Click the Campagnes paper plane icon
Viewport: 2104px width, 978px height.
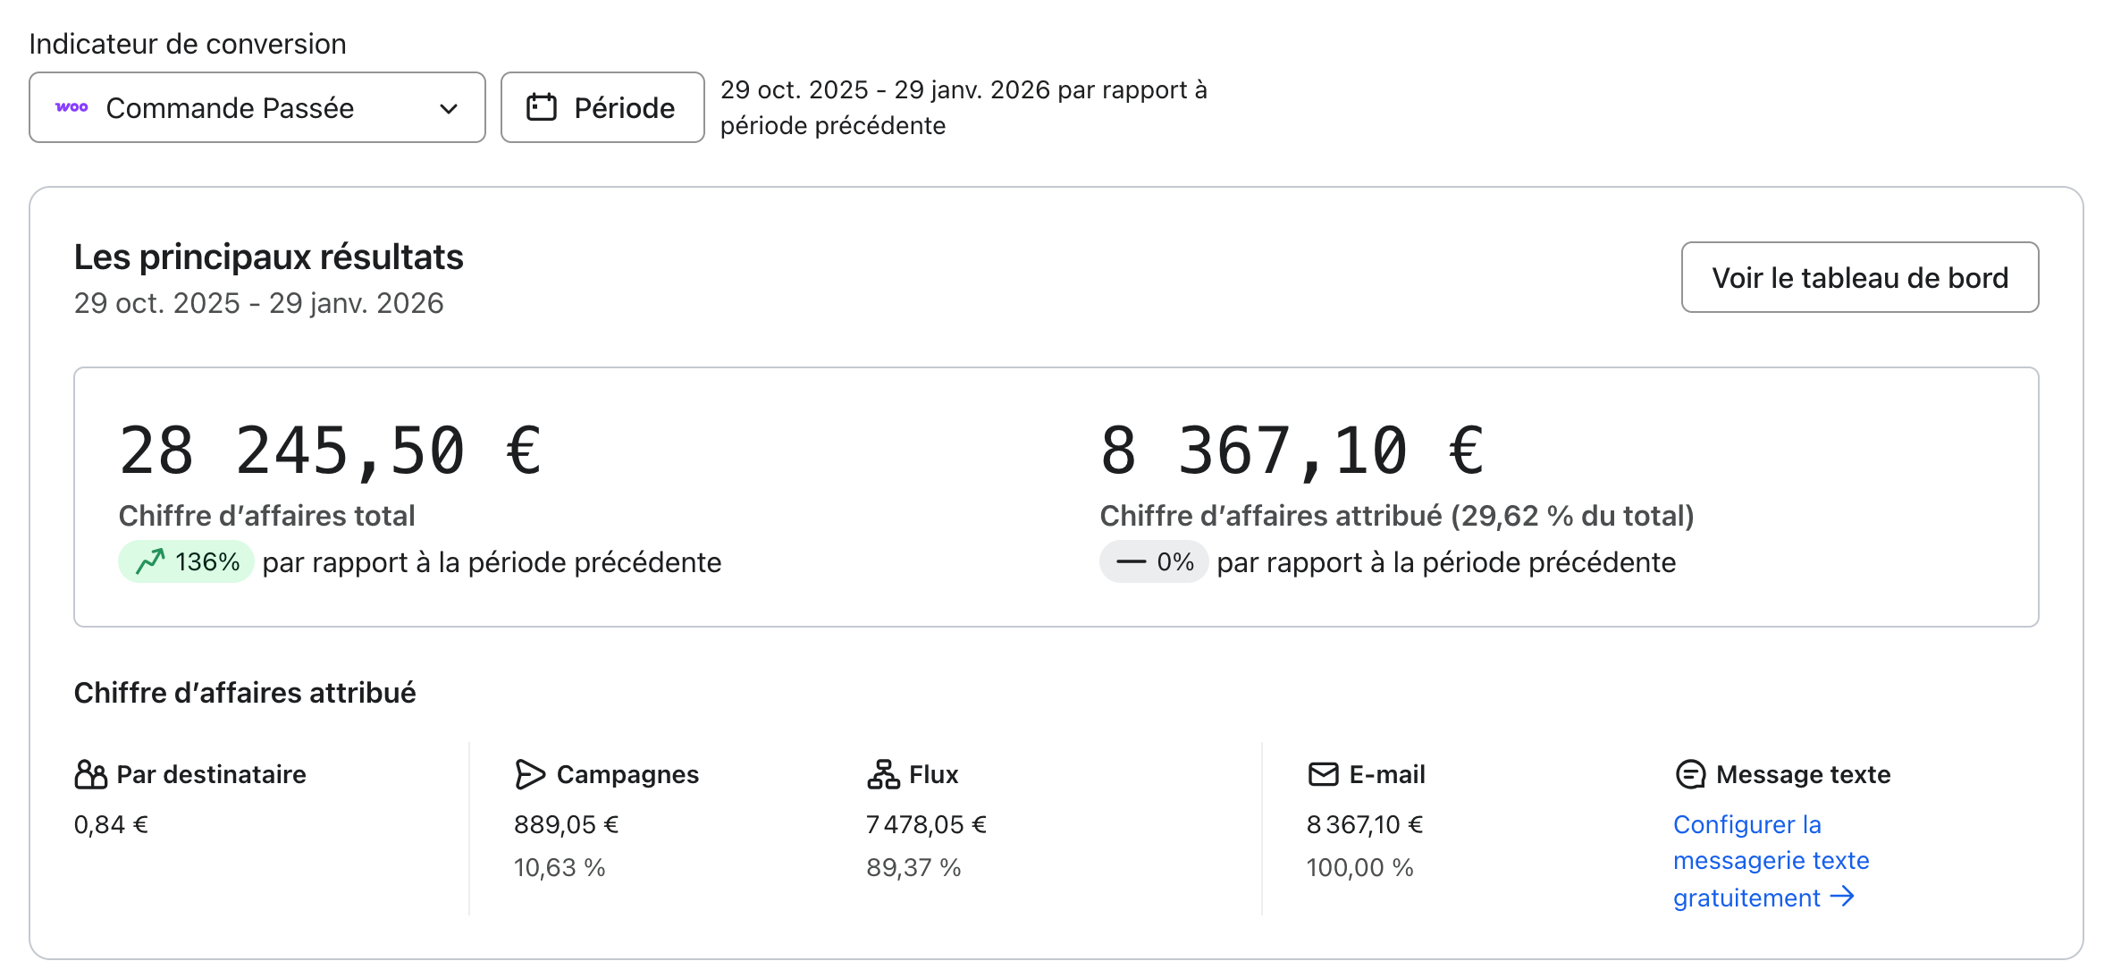tap(529, 774)
